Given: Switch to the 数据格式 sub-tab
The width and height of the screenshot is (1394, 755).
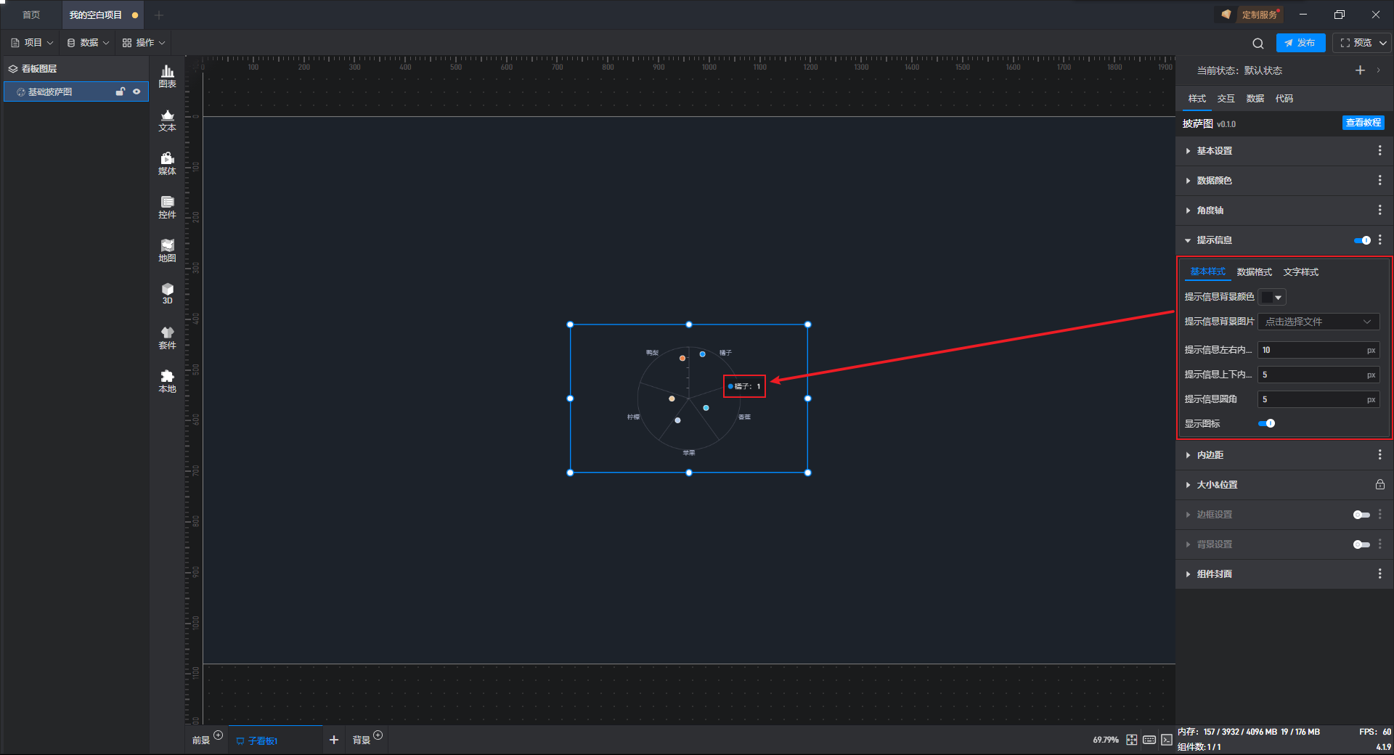Looking at the screenshot, I should coord(1254,272).
